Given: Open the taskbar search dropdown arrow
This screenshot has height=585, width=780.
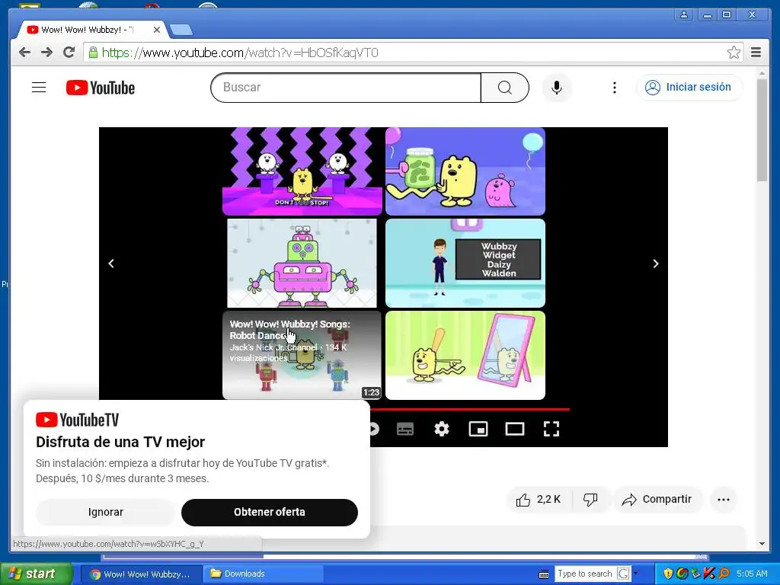Looking at the screenshot, I should point(635,574).
